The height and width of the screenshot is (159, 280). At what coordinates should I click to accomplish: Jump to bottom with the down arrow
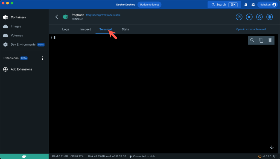(272, 147)
